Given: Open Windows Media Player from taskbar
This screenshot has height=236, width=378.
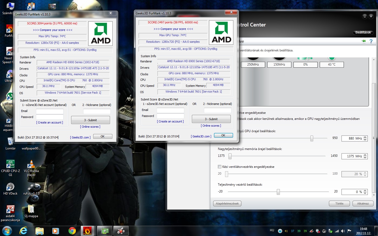Looking at the screenshot, I should click(55, 231).
